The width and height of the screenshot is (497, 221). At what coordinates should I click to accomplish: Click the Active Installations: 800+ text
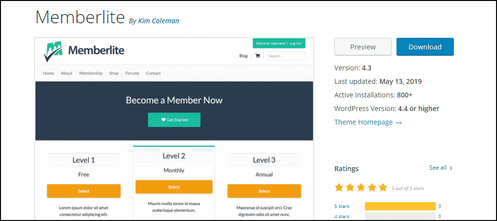click(373, 95)
